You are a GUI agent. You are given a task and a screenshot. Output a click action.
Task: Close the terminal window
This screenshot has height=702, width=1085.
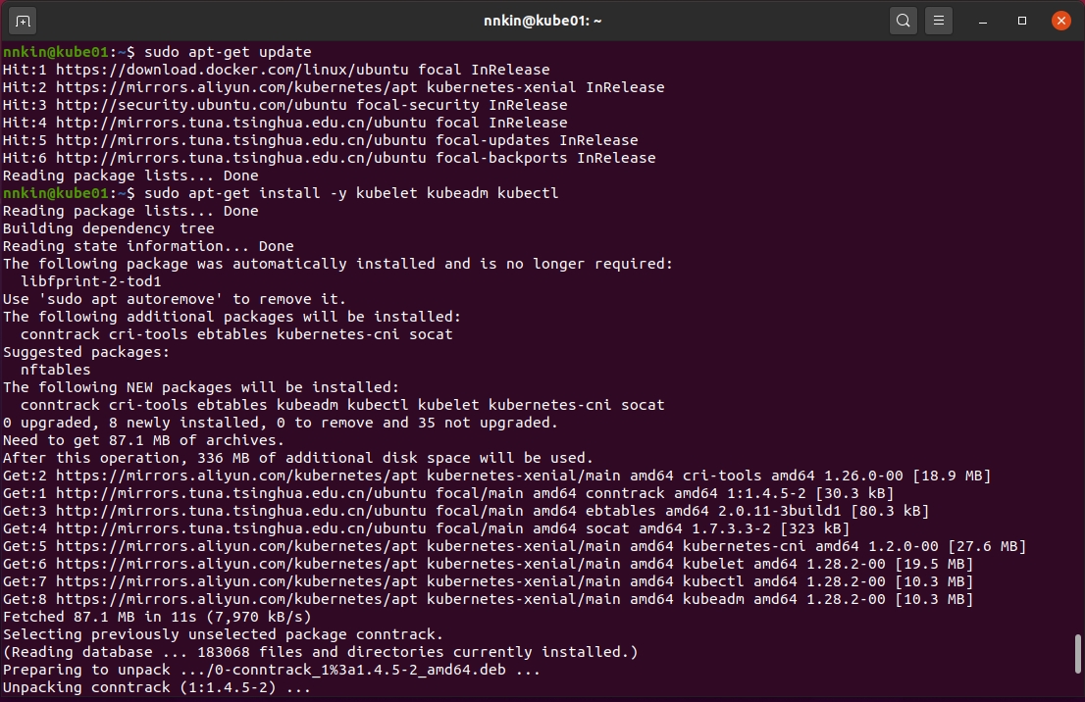[x=1059, y=20]
